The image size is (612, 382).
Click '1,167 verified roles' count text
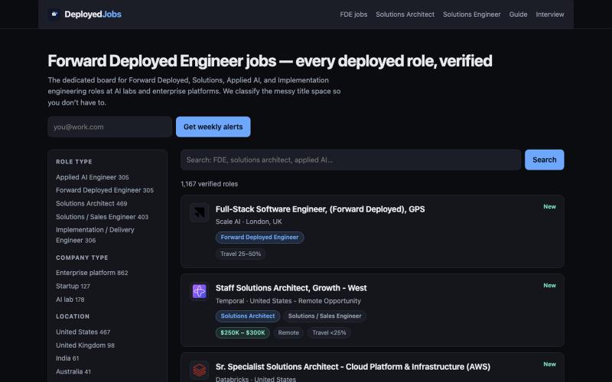point(209,184)
